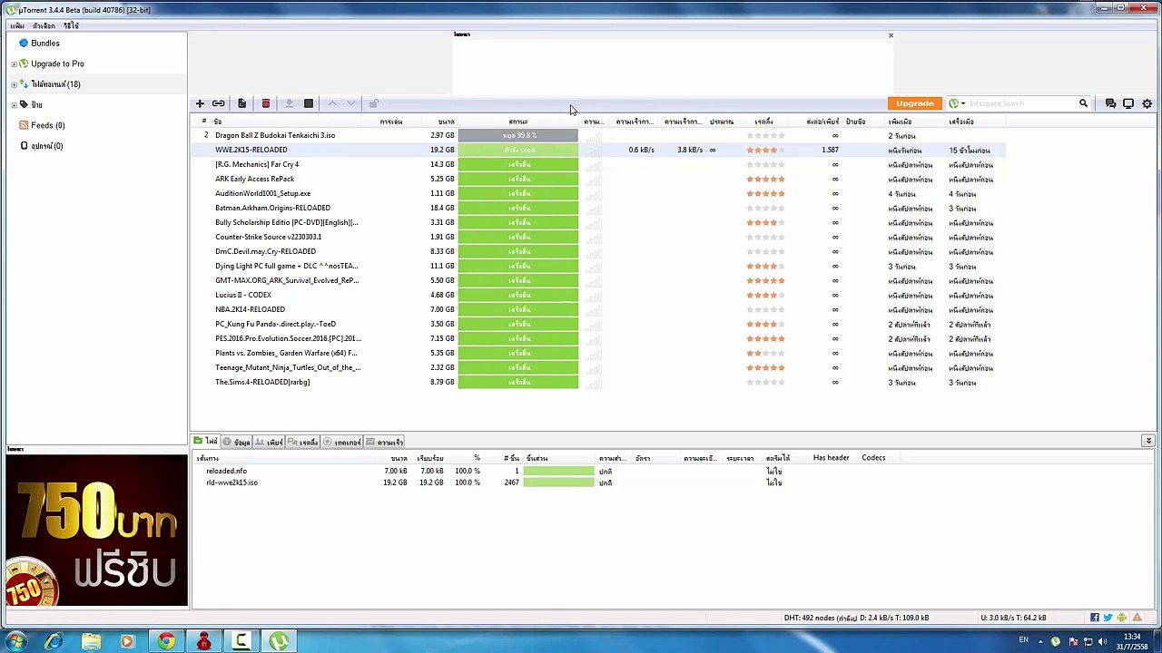Select Bundles in the sidebar
1162x653 pixels.
(45, 44)
